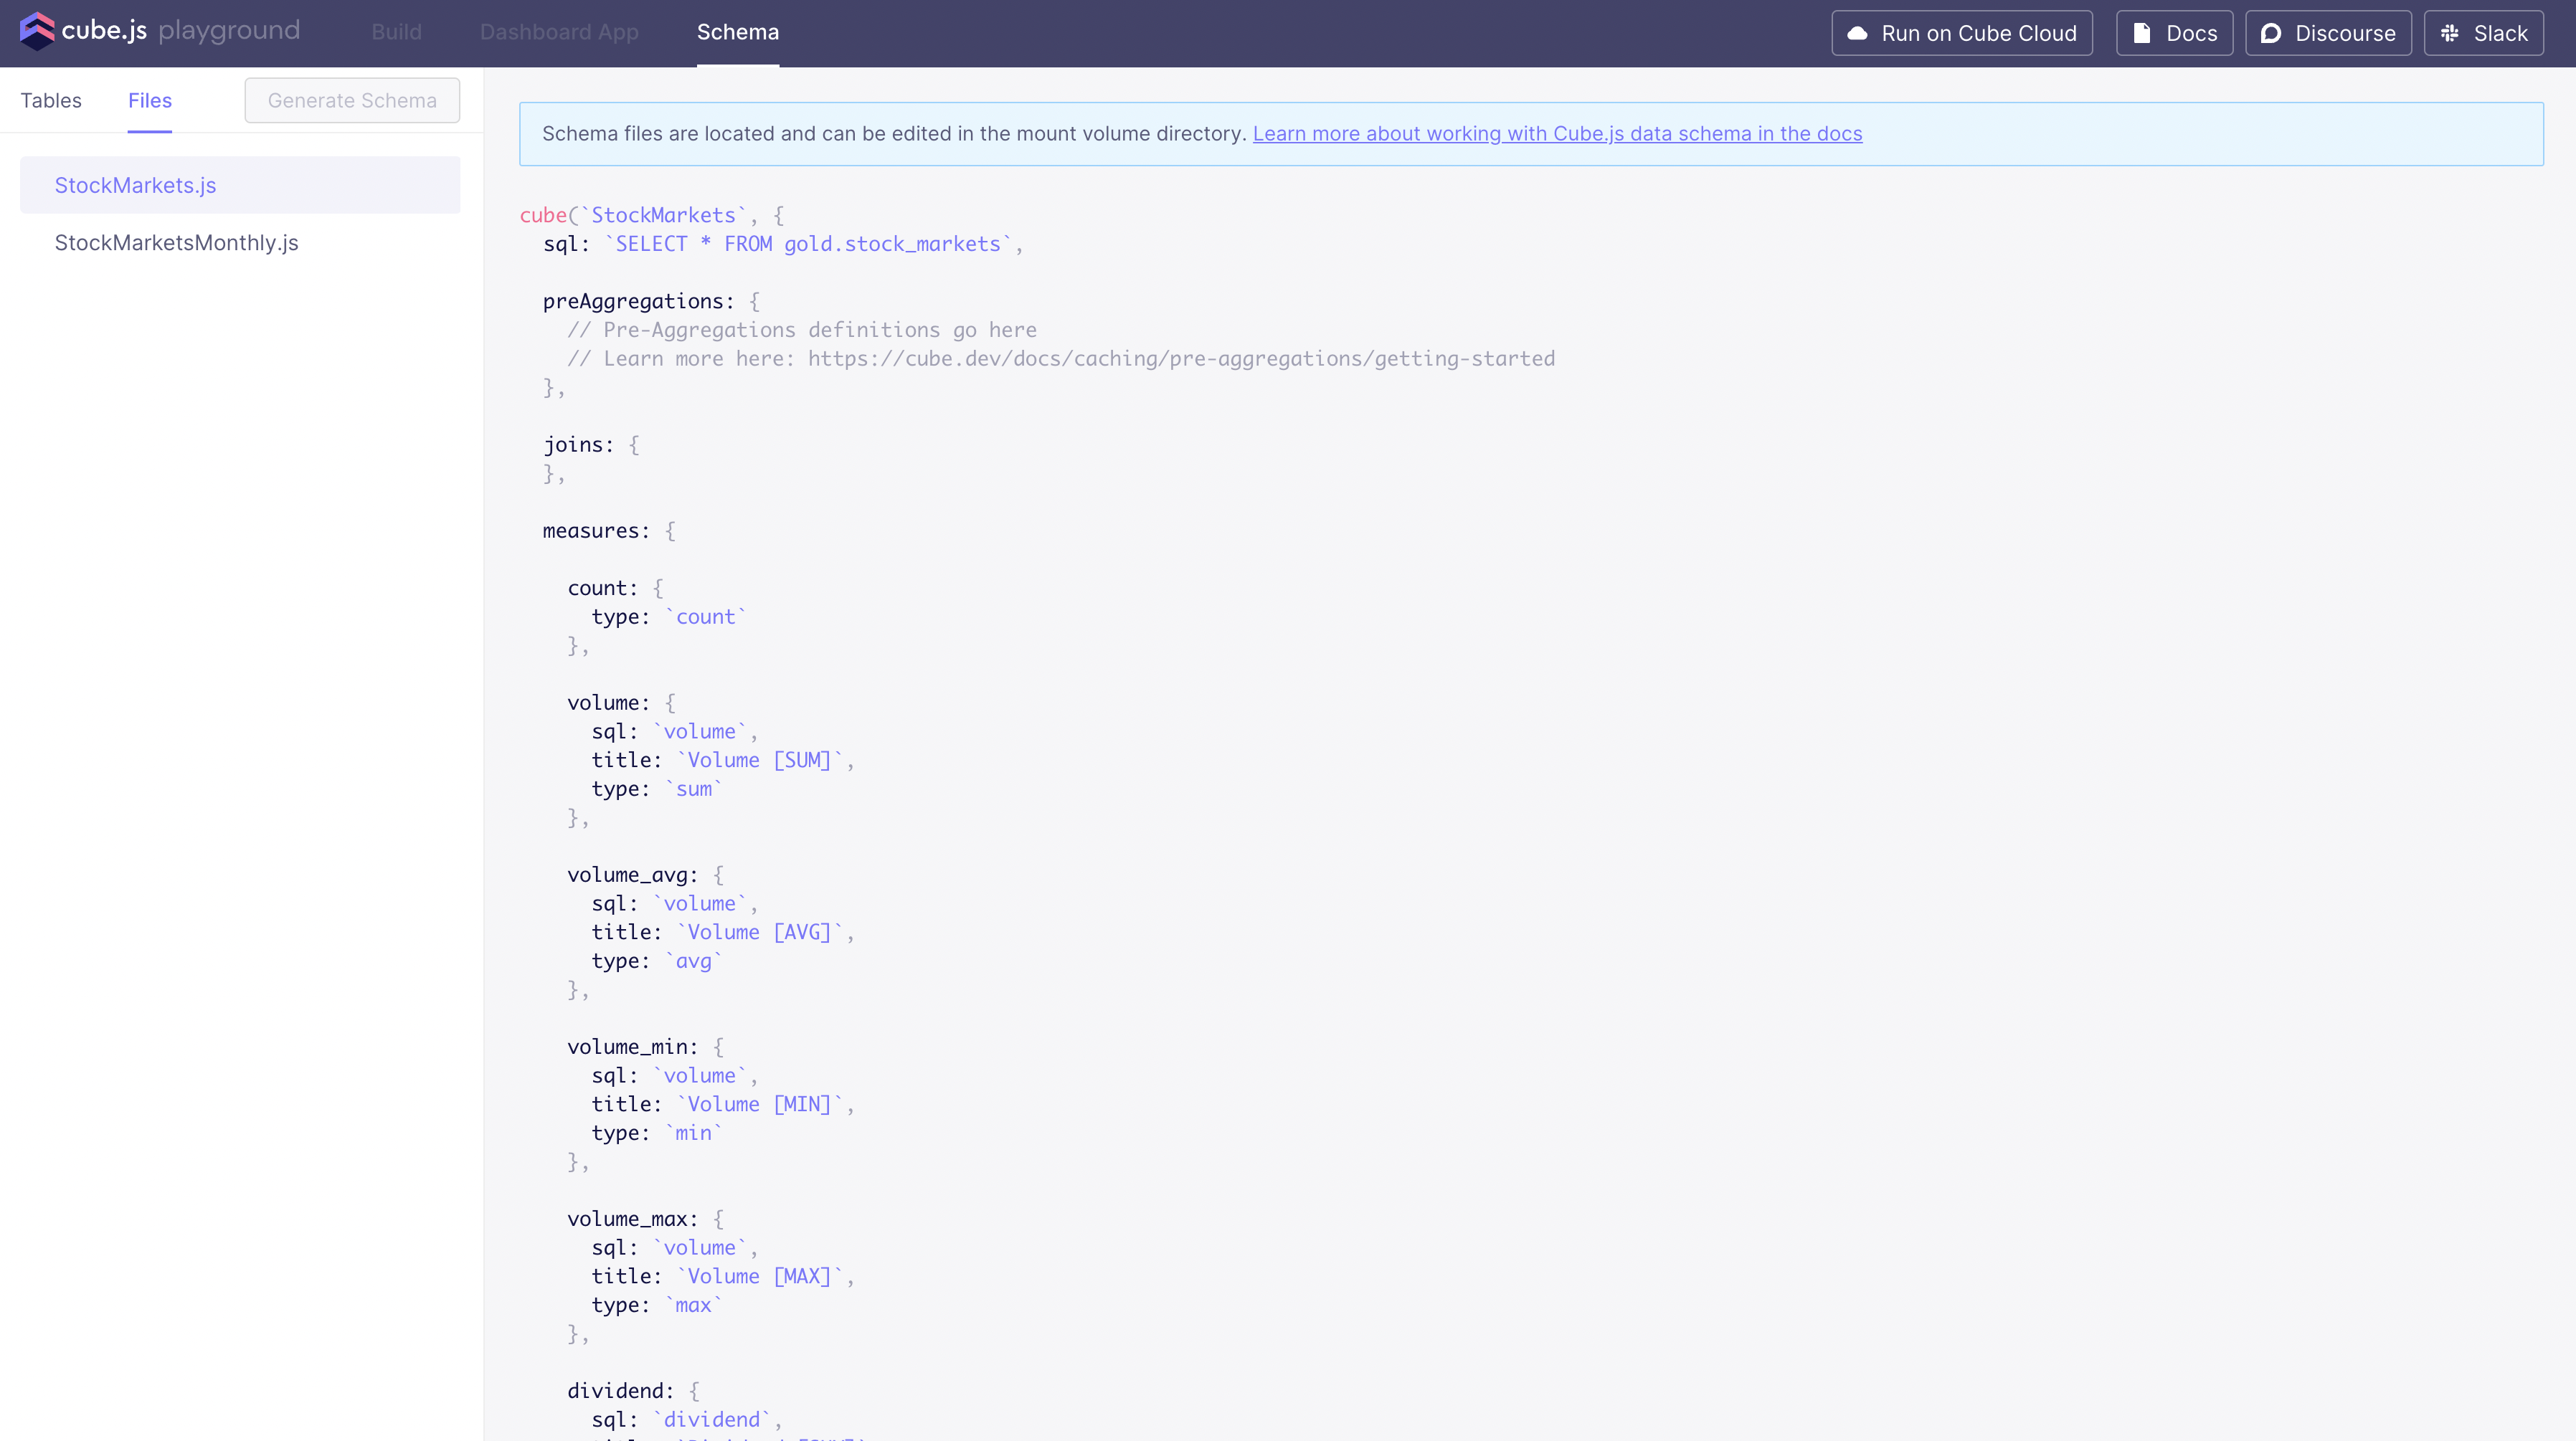Viewport: 2576px width, 1441px height.
Task: Open the Build tab
Action: point(396,32)
